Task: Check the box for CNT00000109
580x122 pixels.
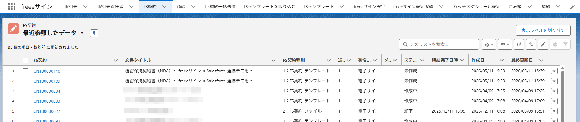Action: [x=25, y=81]
